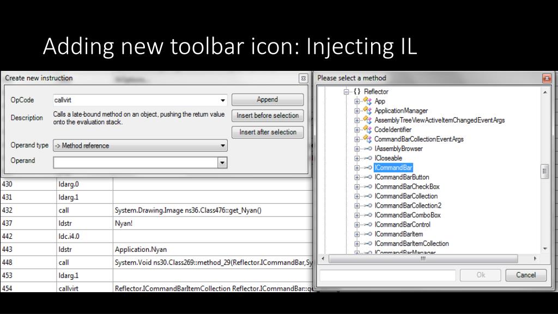This screenshot has height=314, width=558.
Task: Select the ICommandBarControl tree item
Action: pos(403,225)
